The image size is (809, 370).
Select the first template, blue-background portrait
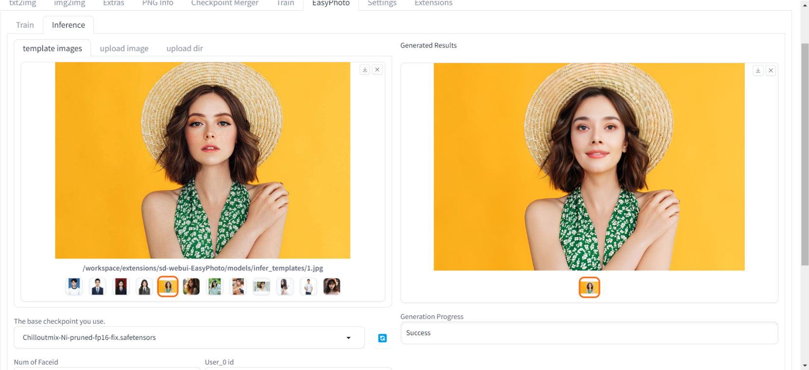coord(74,286)
